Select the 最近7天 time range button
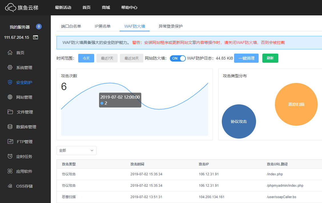This screenshot has width=322, height=203. (x=107, y=58)
